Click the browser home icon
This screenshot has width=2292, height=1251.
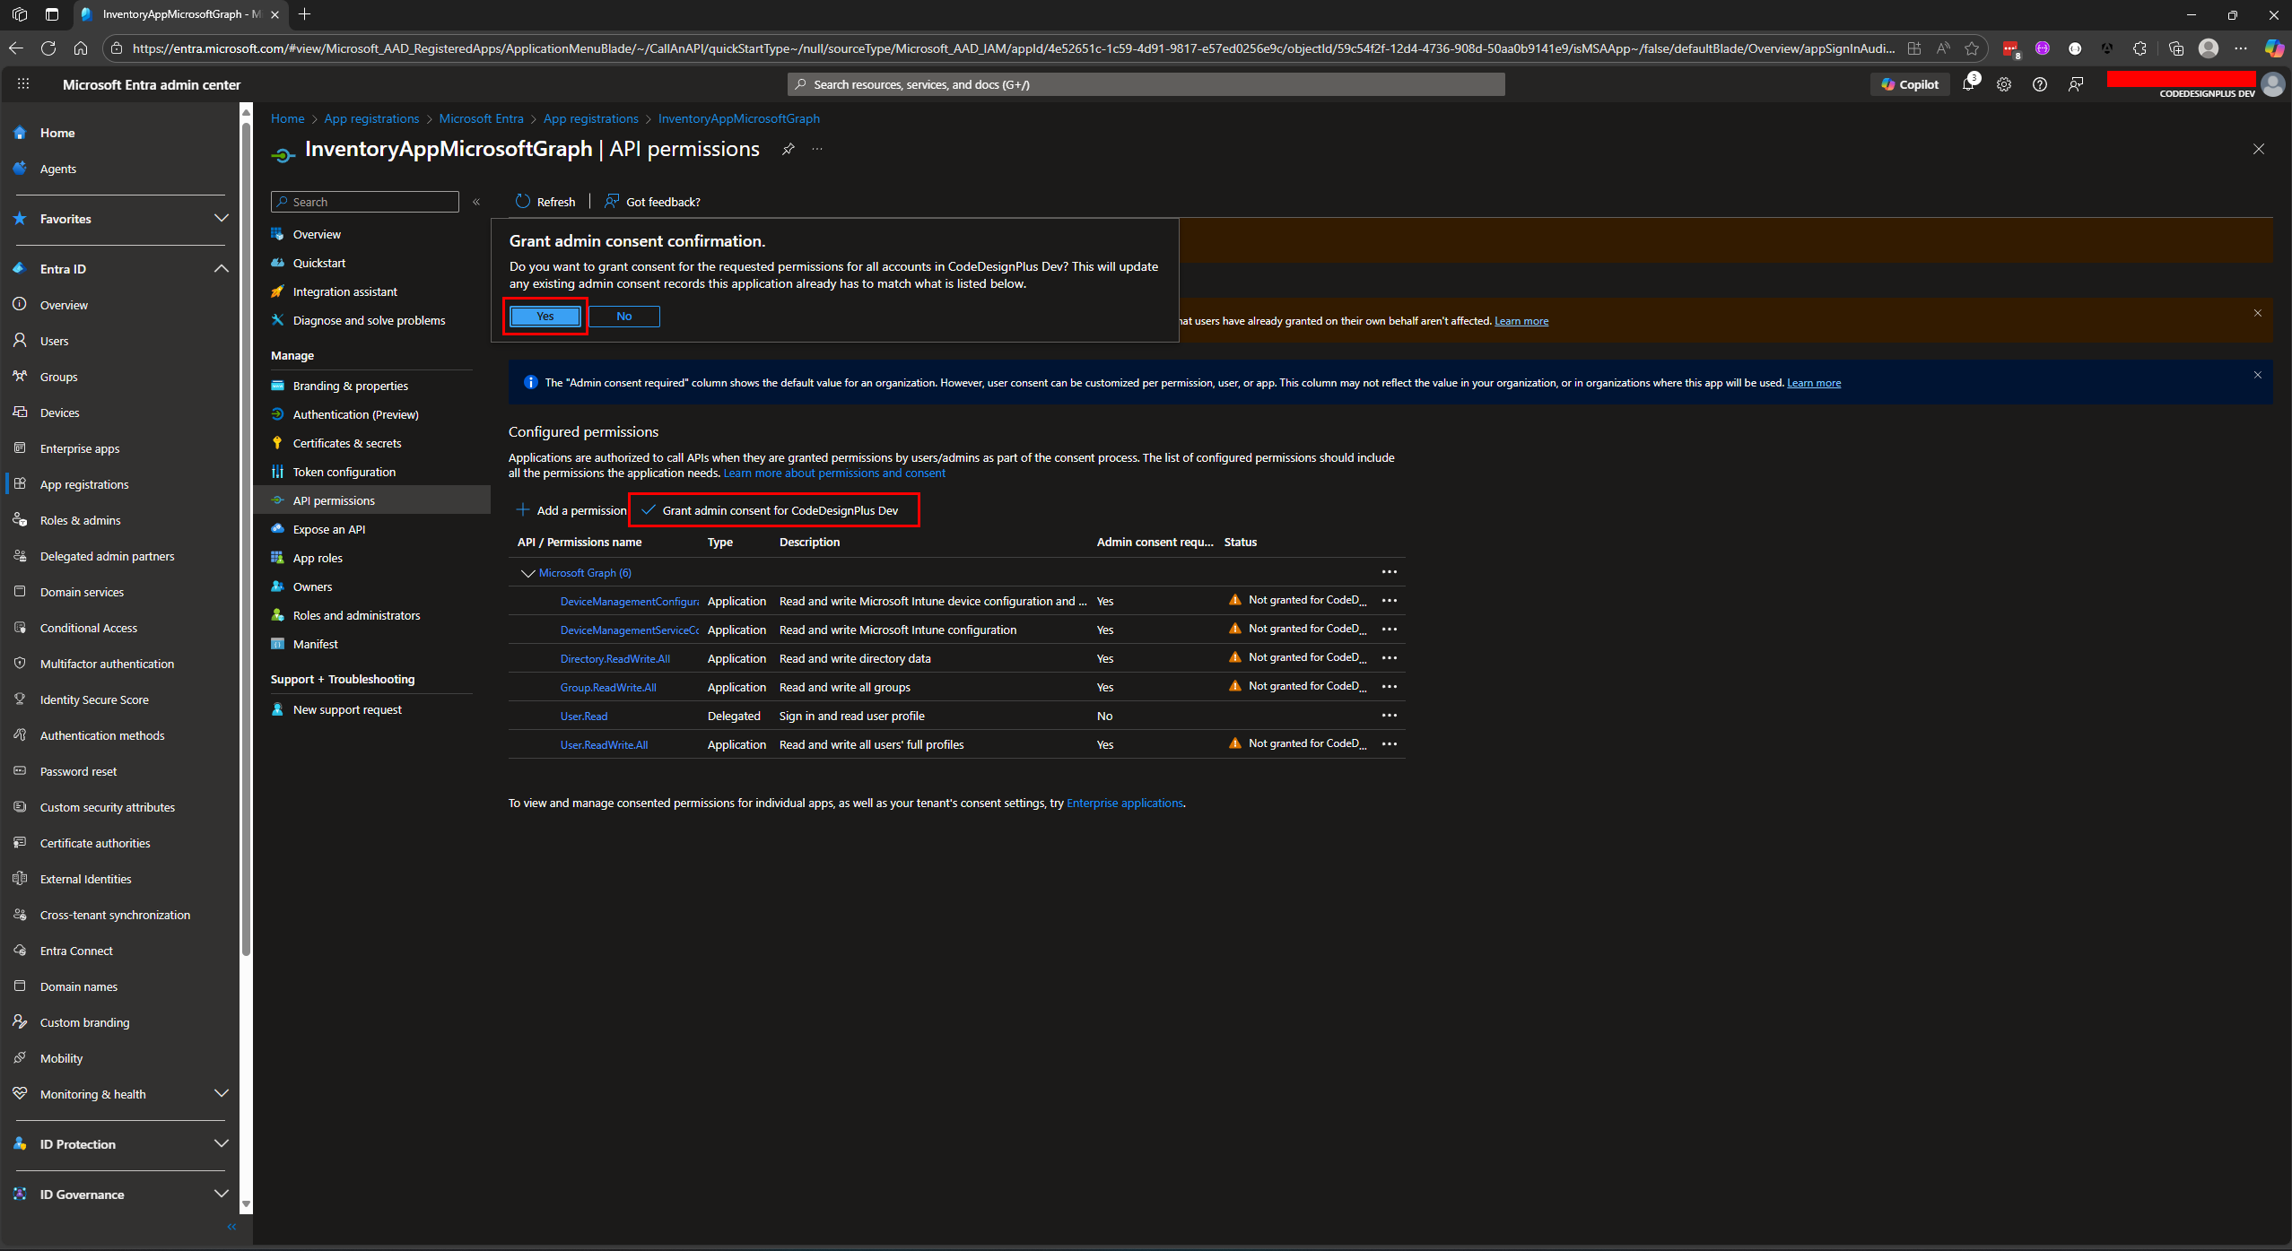81,48
